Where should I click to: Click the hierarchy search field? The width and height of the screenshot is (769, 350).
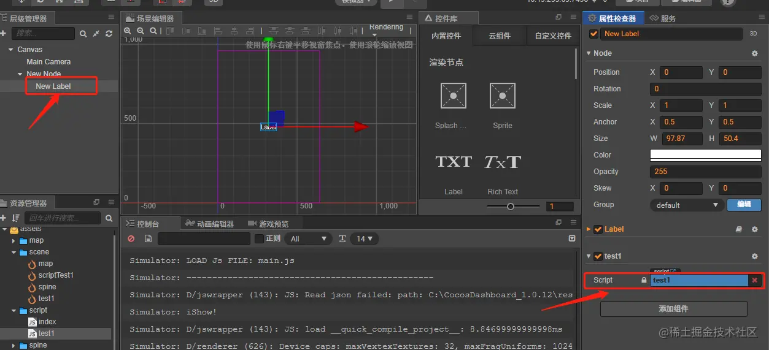click(42, 33)
